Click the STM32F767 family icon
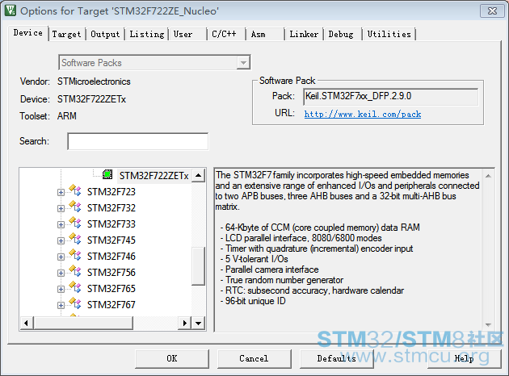 pos(75,303)
